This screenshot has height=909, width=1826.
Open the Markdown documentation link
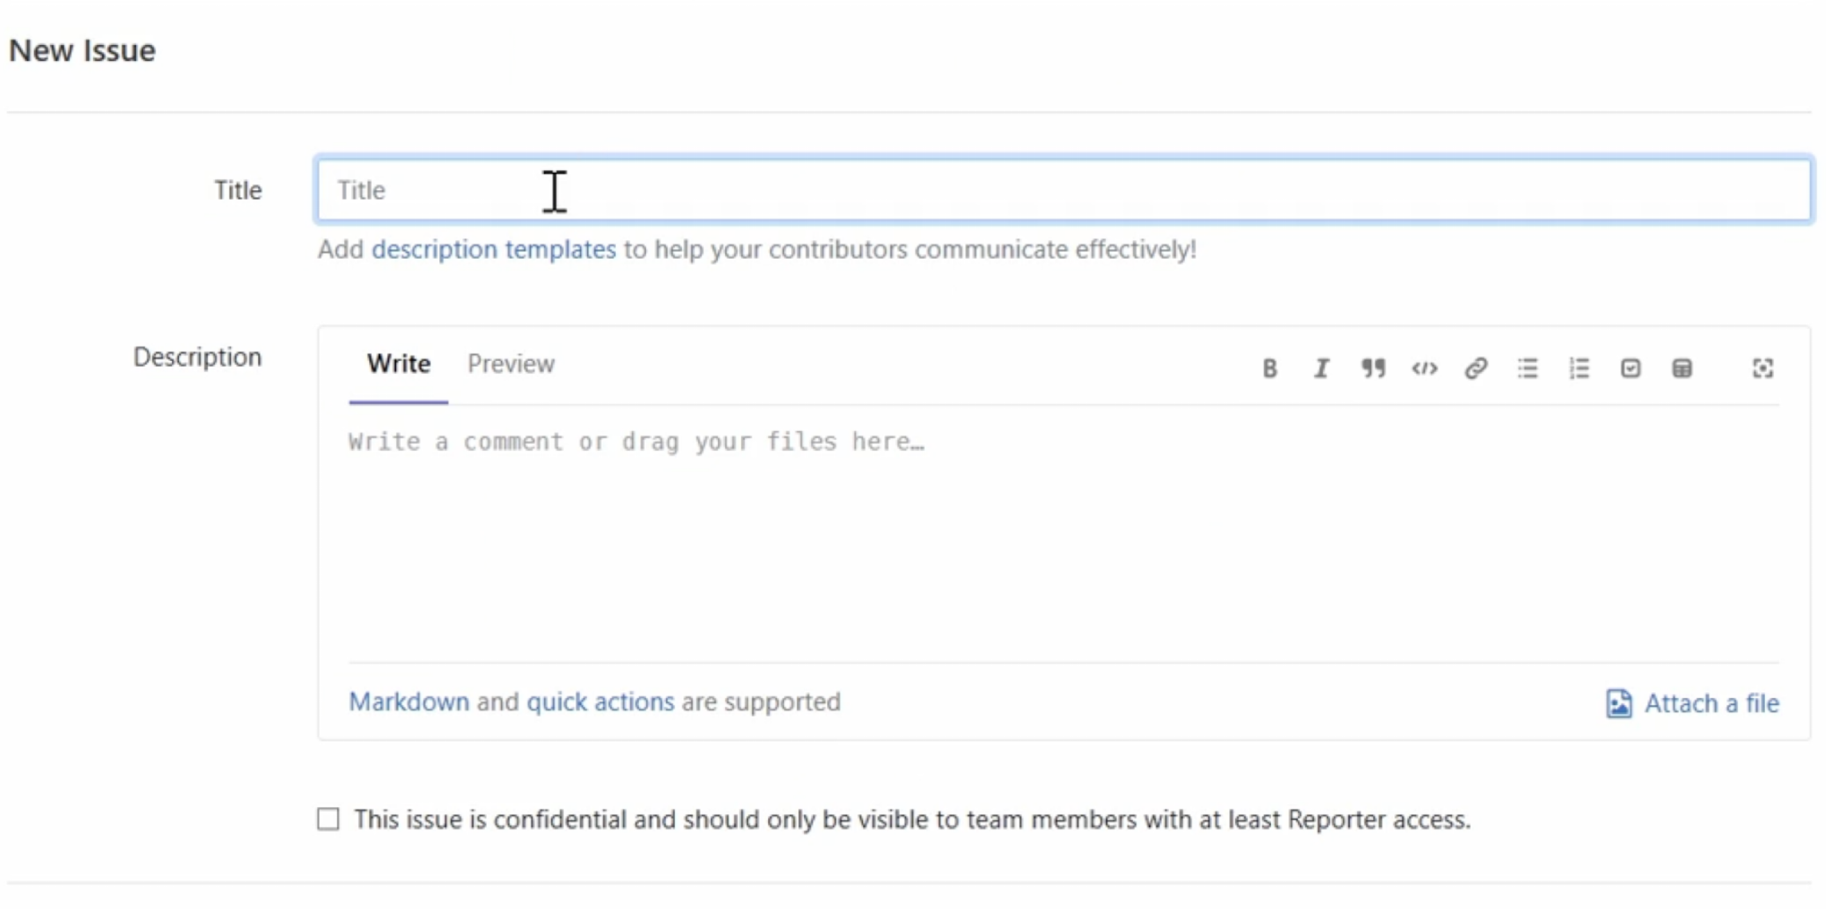pyautogui.click(x=410, y=702)
